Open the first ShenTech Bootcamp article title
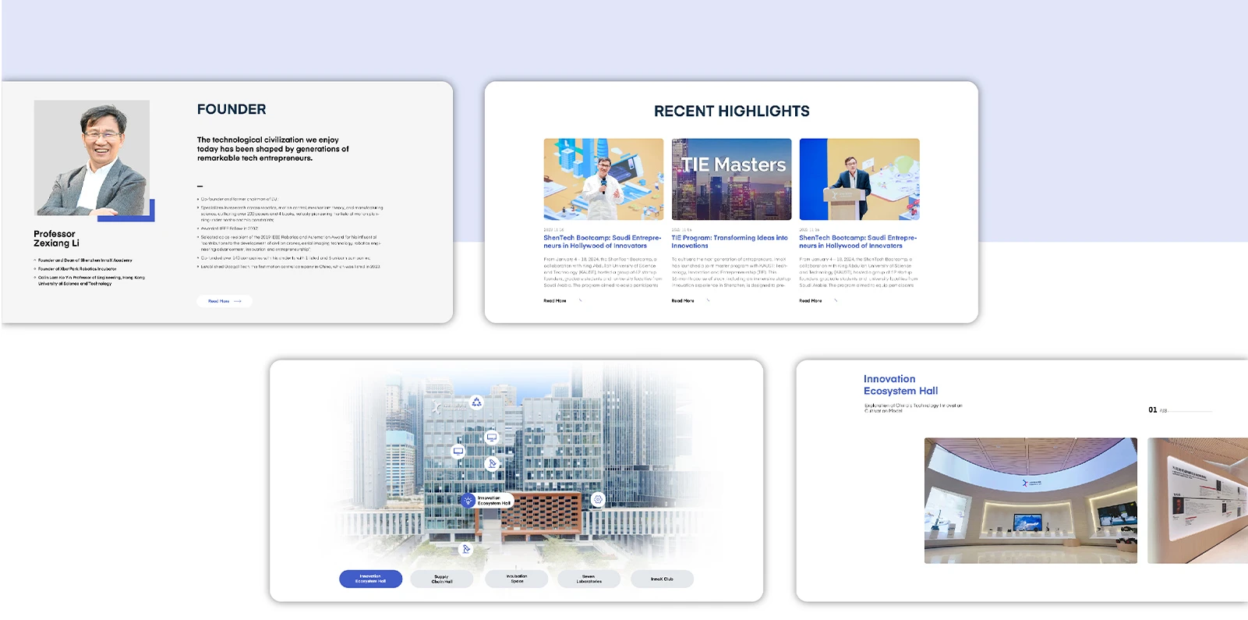Screen dimensions: 1248x620 [602, 242]
